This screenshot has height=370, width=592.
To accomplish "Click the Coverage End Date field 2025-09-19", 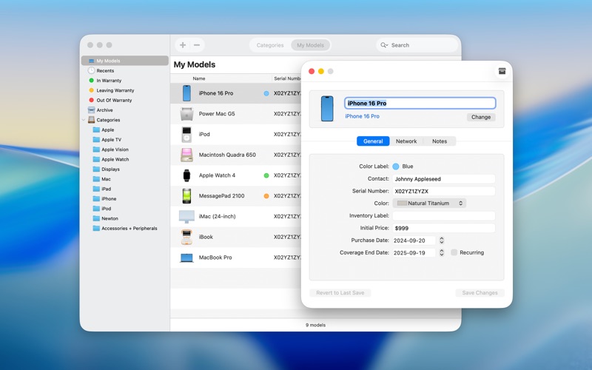I will click(414, 252).
